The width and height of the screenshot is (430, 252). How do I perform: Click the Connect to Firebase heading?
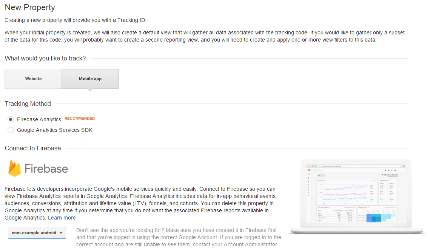pyautogui.click(x=33, y=148)
